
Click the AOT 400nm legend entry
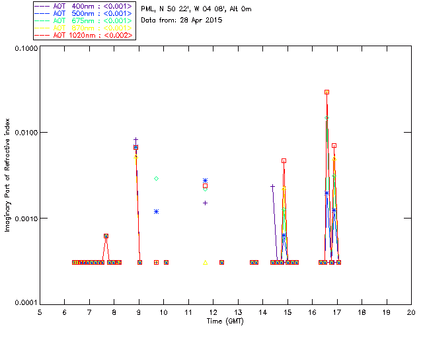point(84,6)
